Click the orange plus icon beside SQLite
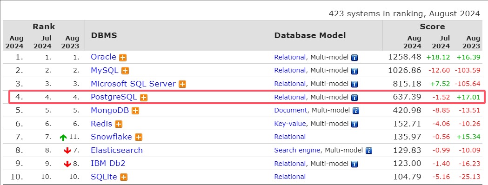The height and width of the screenshot is (185, 488). tap(124, 178)
